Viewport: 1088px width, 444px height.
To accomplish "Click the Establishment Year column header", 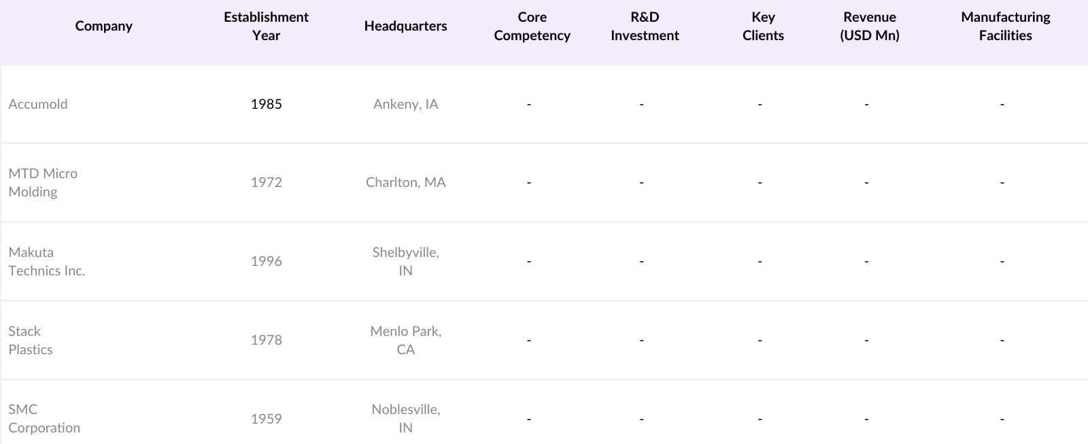I will 266,26.
